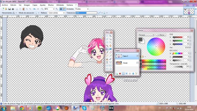Viewport: 197px width, 111px height.
Task: Open the blending mode dropdown arrow
Action: tap(107, 13)
